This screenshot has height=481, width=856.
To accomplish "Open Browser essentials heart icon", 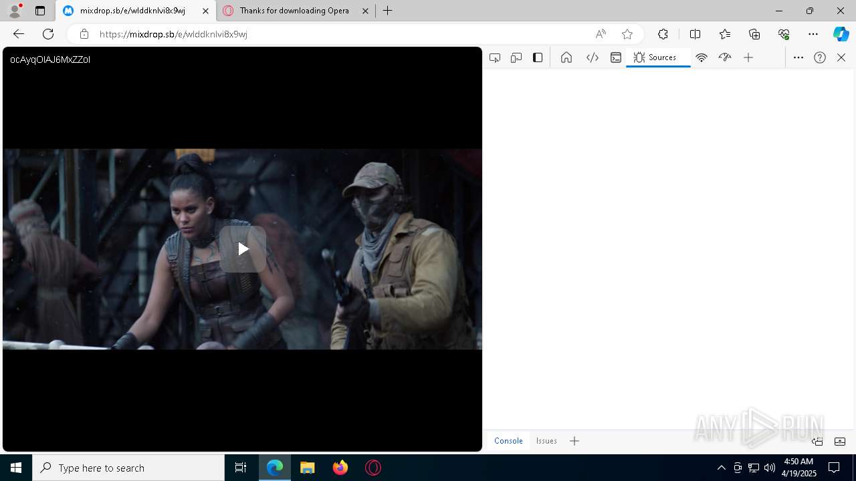I will [784, 34].
